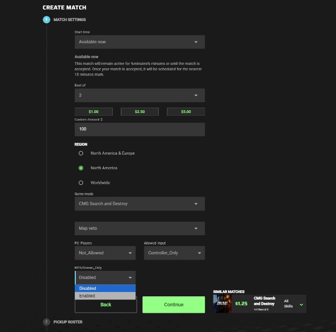
Task: Select the $1.00 amount button
Action: click(x=93, y=111)
